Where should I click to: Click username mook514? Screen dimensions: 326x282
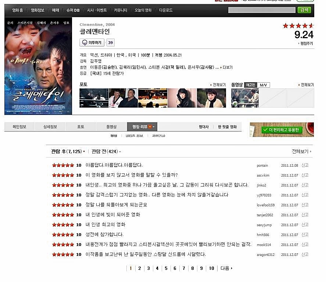[x=264, y=245]
